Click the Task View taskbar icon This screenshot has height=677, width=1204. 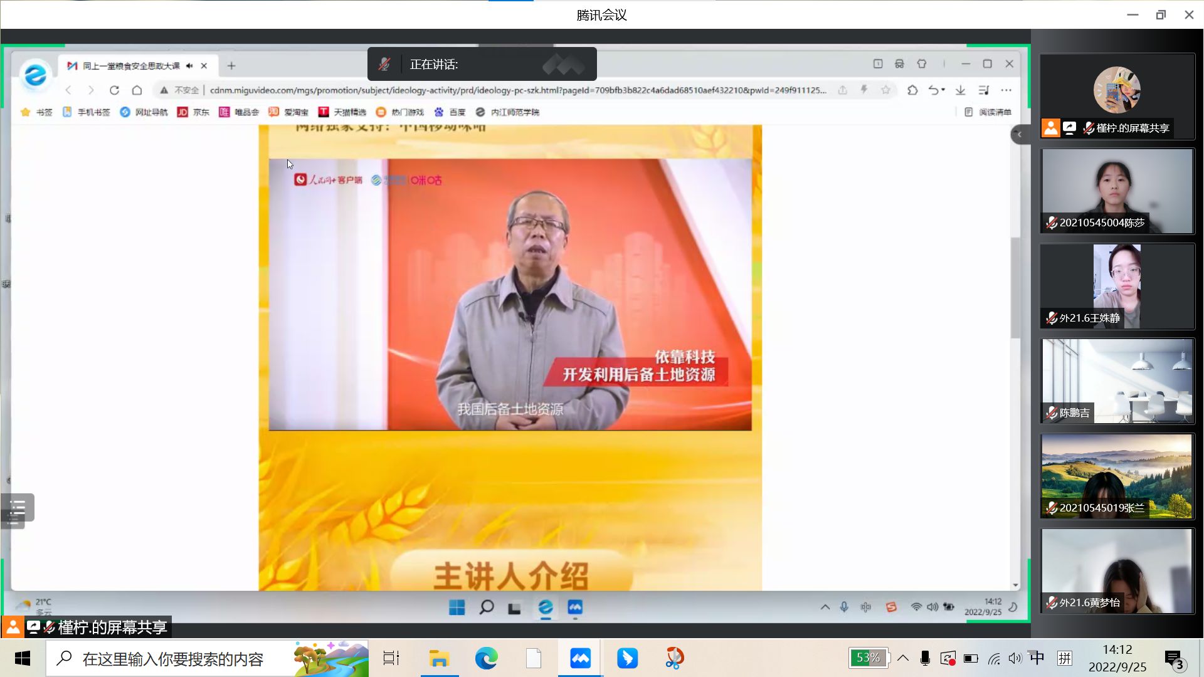(391, 658)
